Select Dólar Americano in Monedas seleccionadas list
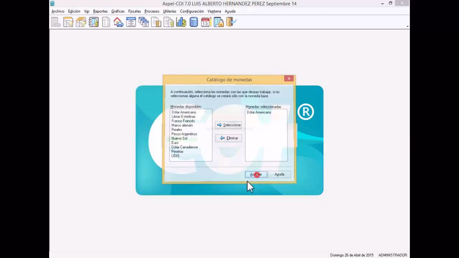 (x=259, y=113)
